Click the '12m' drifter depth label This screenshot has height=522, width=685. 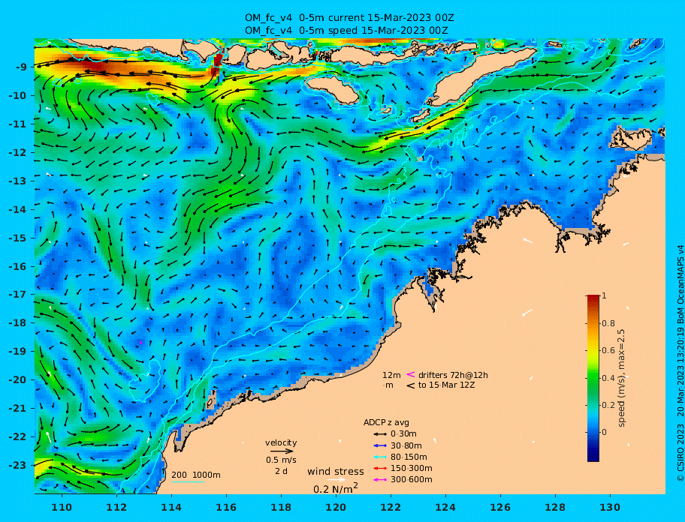coord(391,375)
